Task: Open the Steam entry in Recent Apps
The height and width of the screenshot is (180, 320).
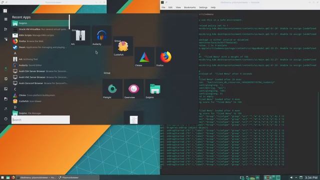Action: pyautogui.click(x=40, y=47)
